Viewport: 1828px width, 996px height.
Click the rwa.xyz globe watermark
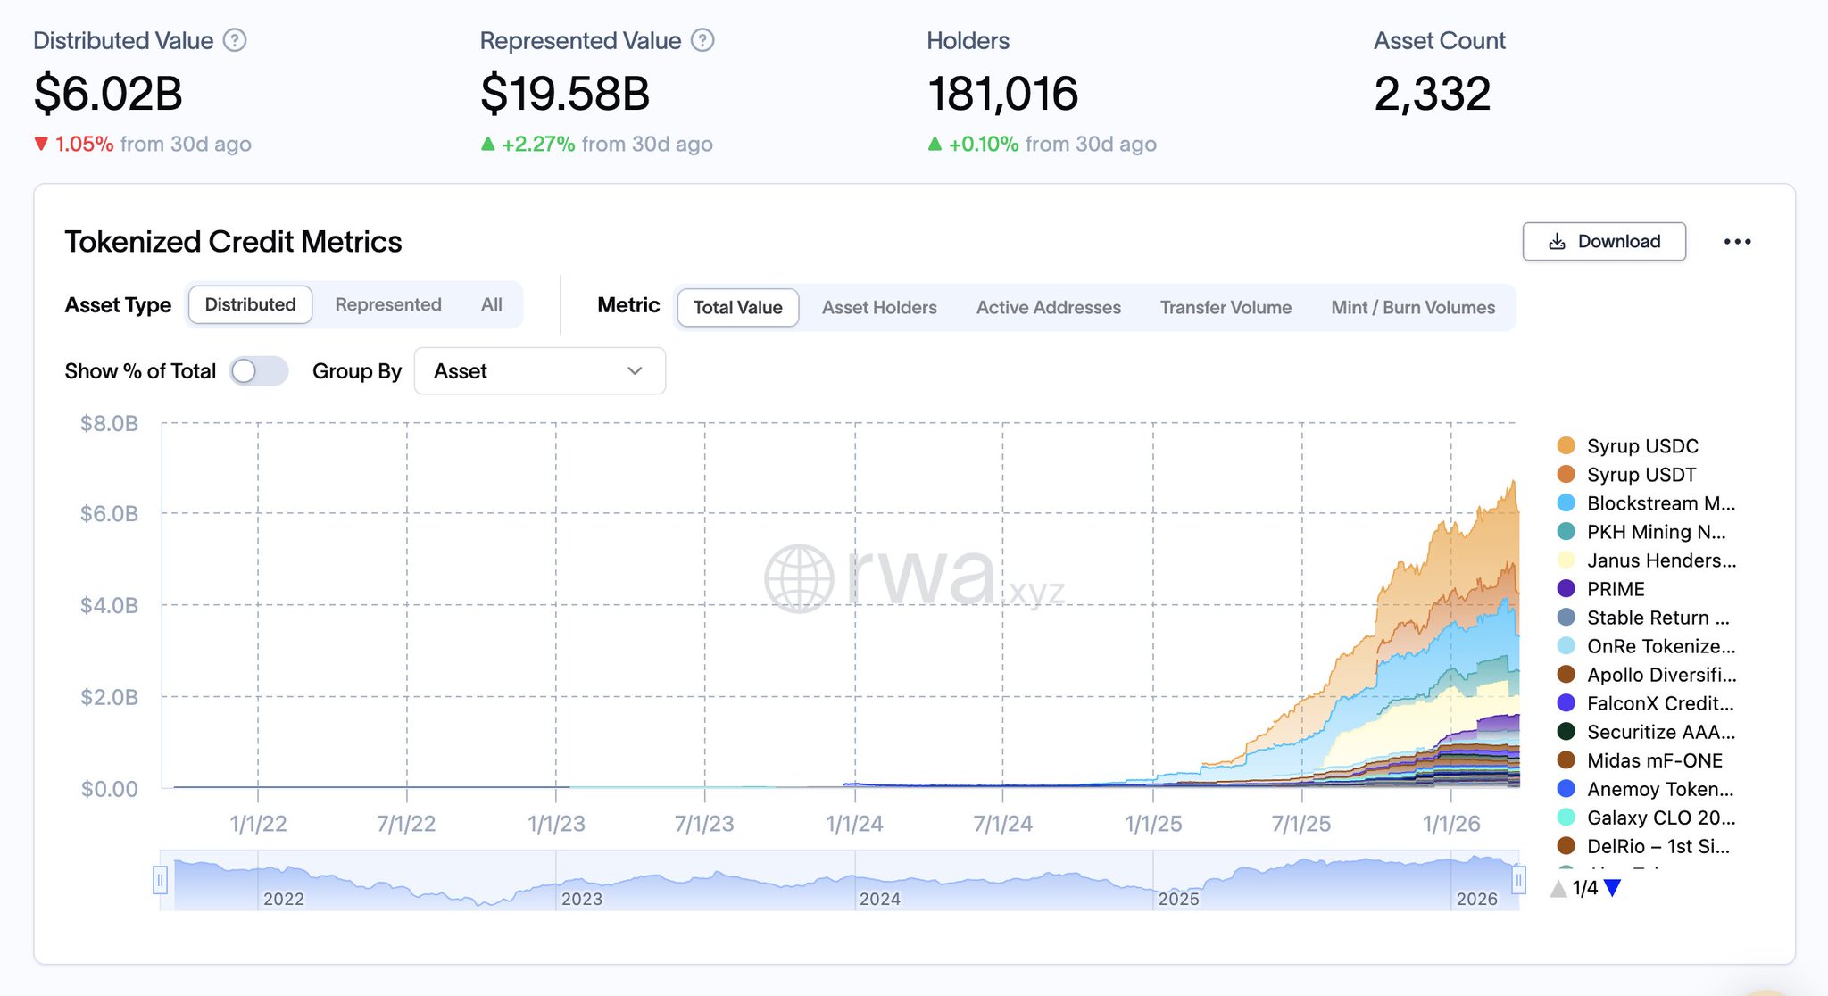[799, 578]
